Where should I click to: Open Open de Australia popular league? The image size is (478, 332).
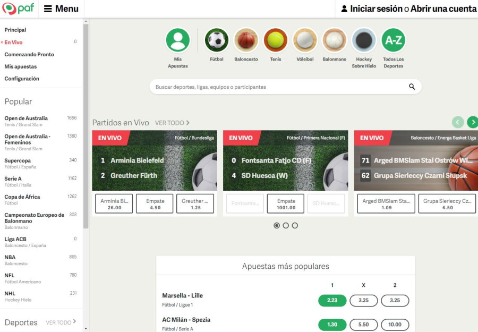pos(40,121)
